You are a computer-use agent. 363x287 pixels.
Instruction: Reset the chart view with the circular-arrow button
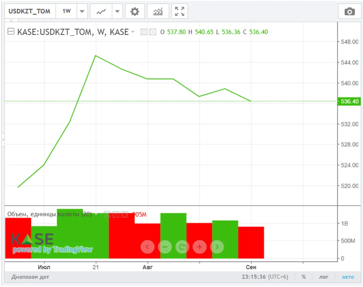182,247
